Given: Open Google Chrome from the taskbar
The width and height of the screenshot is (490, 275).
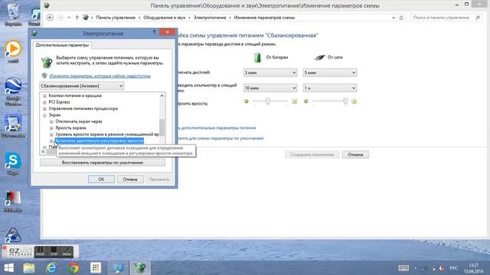Looking at the screenshot, I should coord(73,268).
